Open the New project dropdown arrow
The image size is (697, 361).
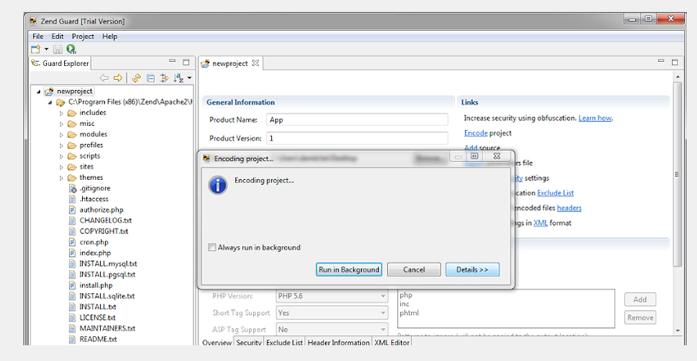[x=45, y=49]
